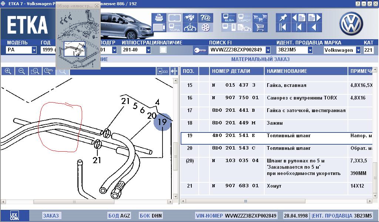Open the system menu icon in title bar
The width and height of the screenshot is (379, 222).
pos(3,4)
